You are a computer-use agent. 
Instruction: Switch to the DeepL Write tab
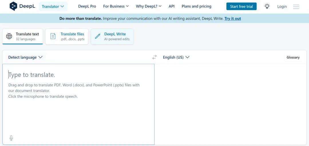click(x=112, y=37)
